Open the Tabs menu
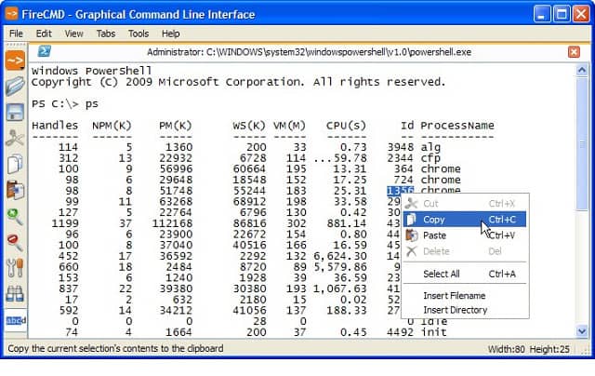 click(106, 34)
